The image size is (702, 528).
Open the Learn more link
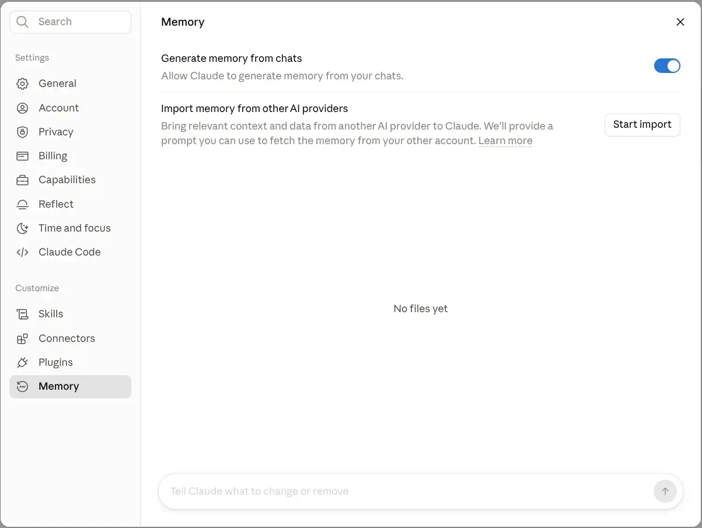click(x=505, y=141)
